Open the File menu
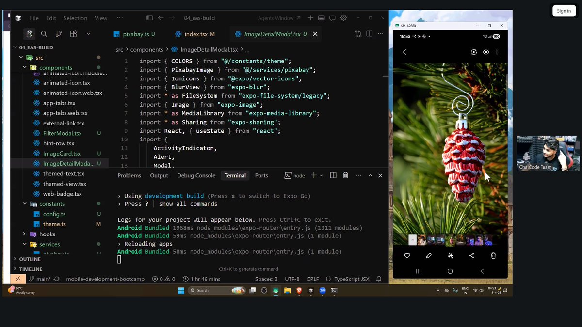Viewport: 582px width, 327px height. (34, 18)
